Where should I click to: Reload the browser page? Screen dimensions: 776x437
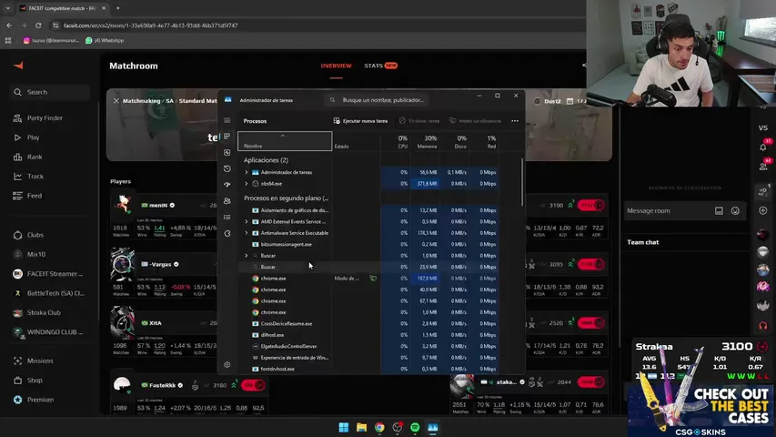38,25
